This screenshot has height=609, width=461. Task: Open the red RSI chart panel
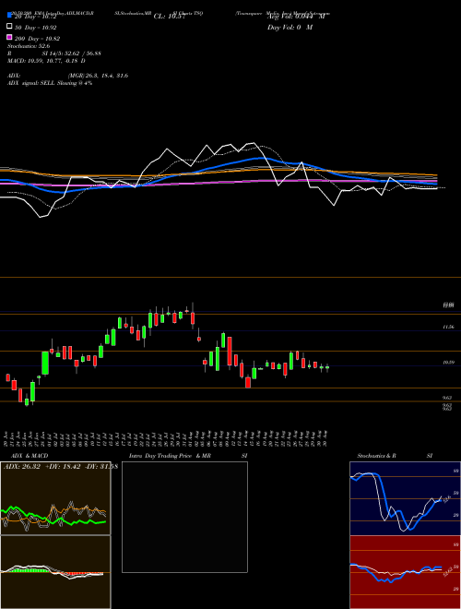tap(405, 572)
